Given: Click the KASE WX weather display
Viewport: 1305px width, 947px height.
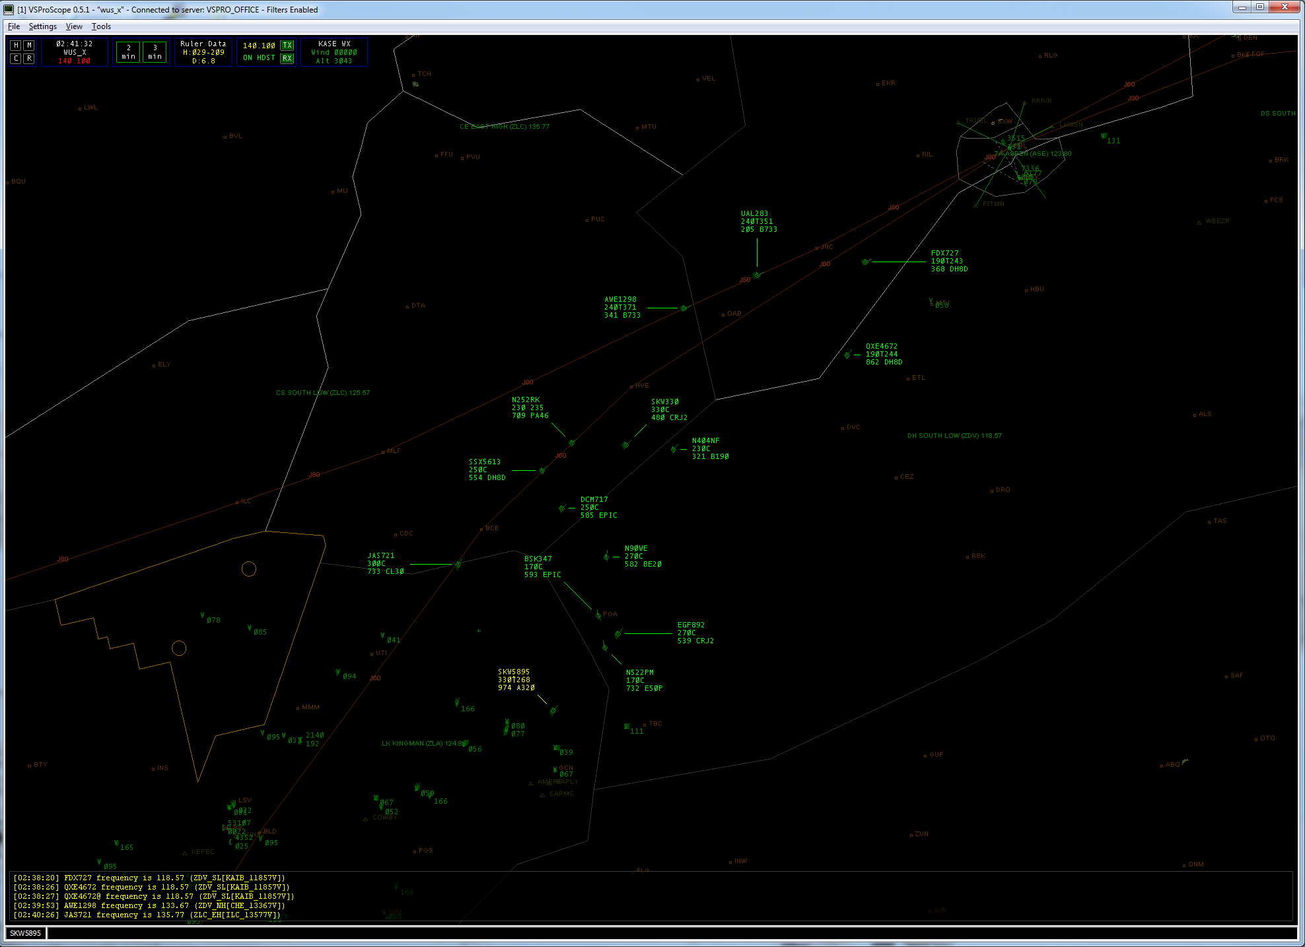Looking at the screenshot, I should 334,52.
